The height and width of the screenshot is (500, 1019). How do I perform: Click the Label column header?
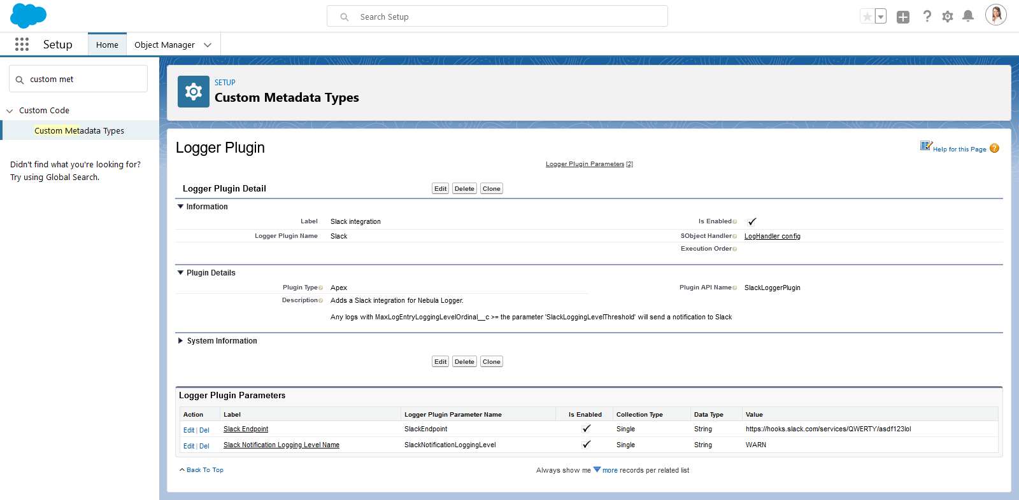coord(232,415)
